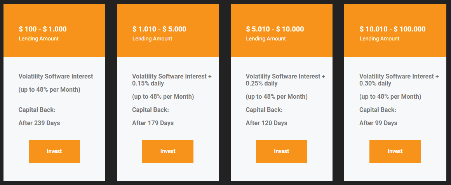Select the $ 1.010 - $ 5.000 heading
The image size is (451, 185).
tap(159, 29)
